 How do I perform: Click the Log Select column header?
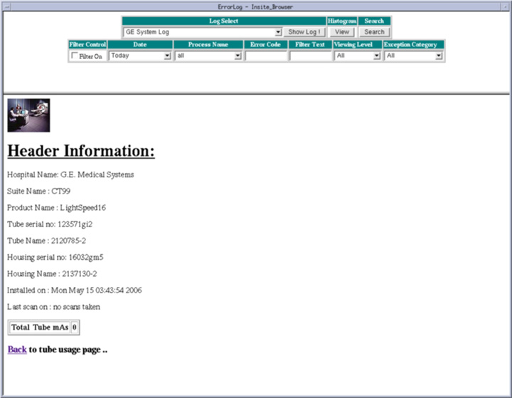pyautogui.click(x=224, y=21)
